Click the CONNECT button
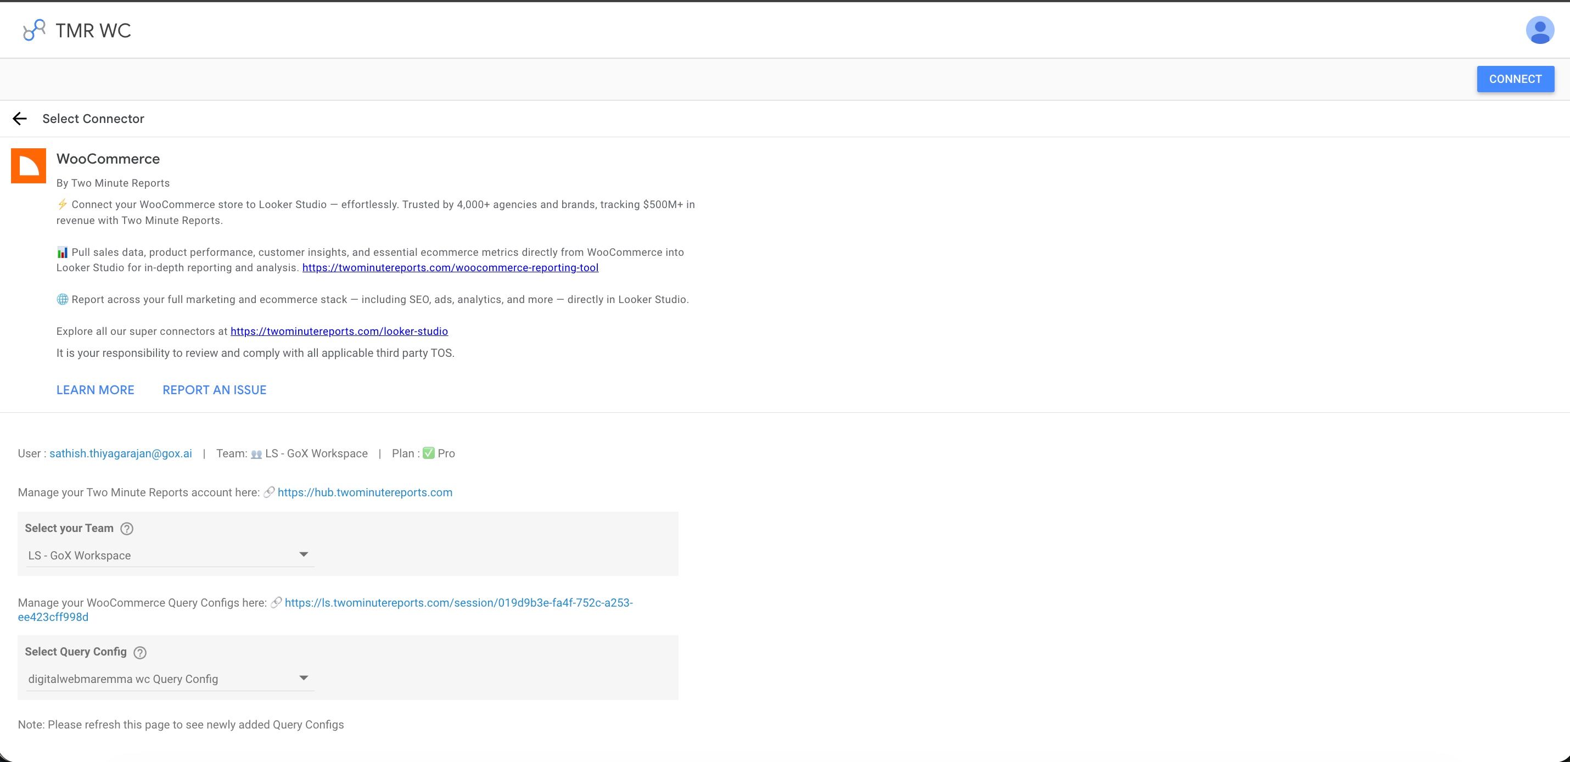Image resolution: width=1570 pixels, height=762 pixels. [x=1515, y=79]
